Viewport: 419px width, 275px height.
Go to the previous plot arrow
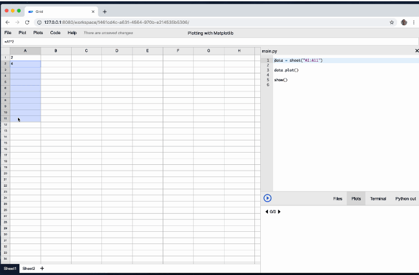point(267,212)
